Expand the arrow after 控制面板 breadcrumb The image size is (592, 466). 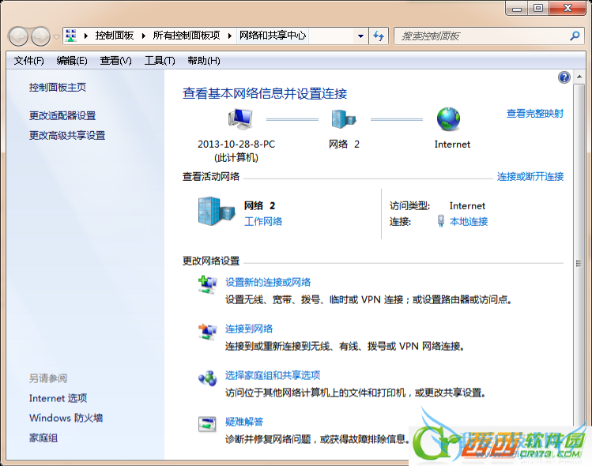tap(144, 36)
